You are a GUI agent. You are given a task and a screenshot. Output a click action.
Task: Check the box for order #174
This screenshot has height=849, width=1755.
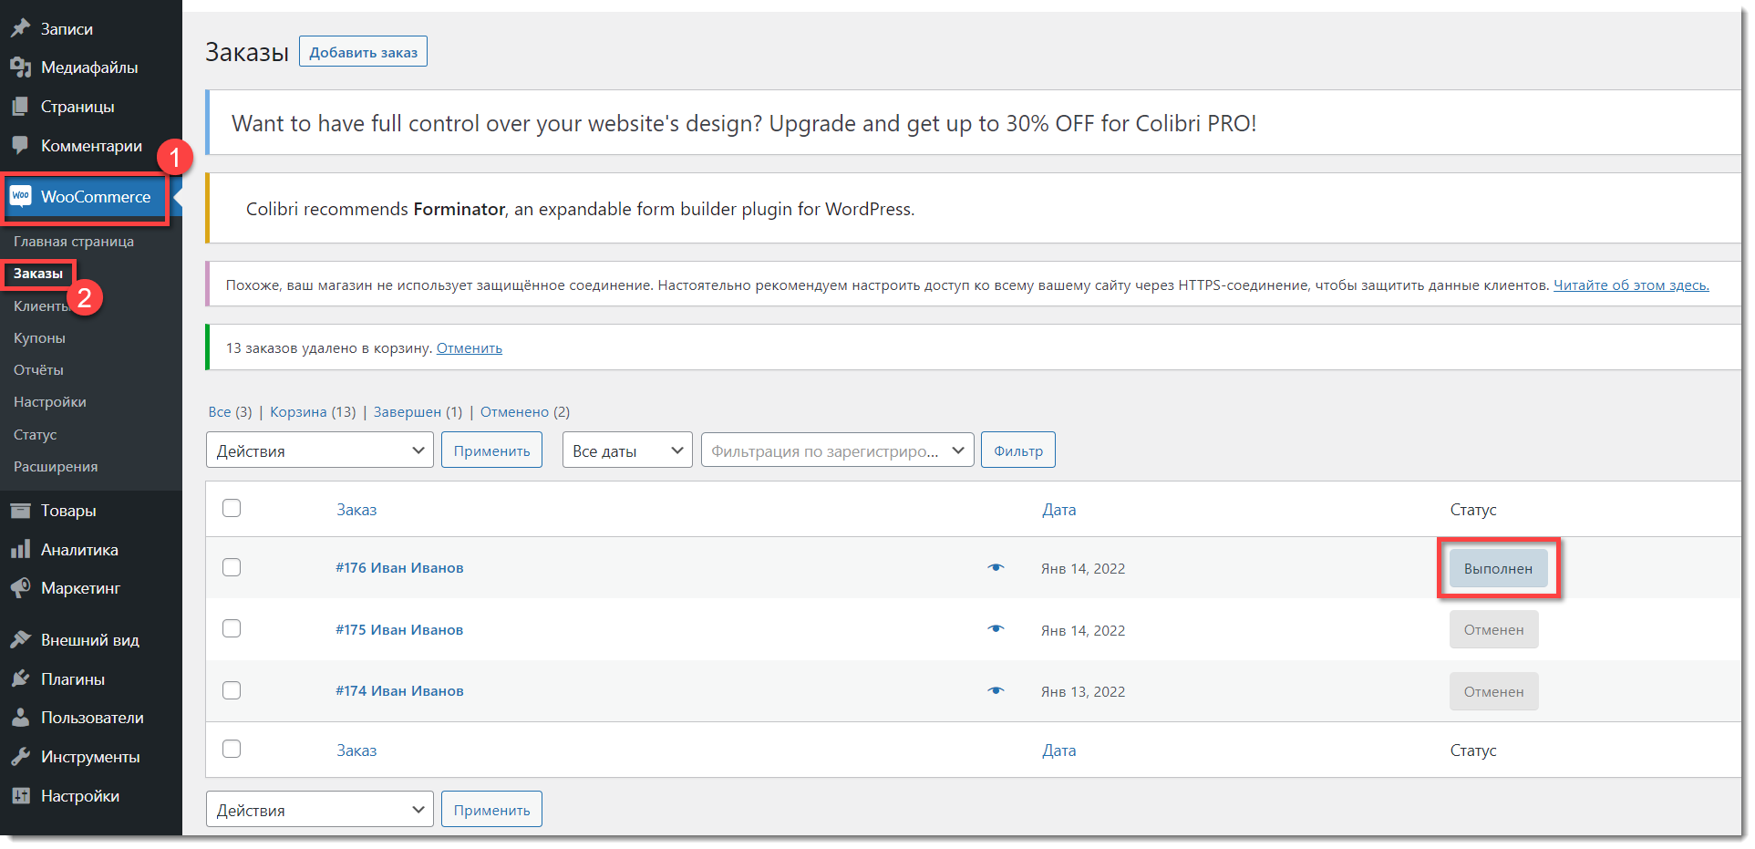pos(232,690)
